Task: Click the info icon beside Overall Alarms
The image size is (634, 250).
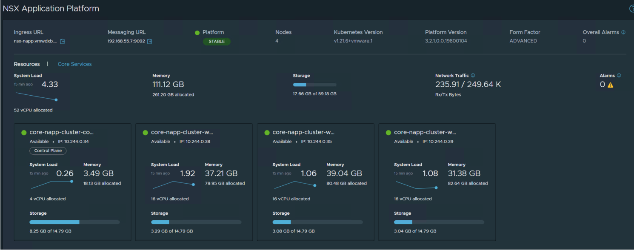Action: coord(623,32)
